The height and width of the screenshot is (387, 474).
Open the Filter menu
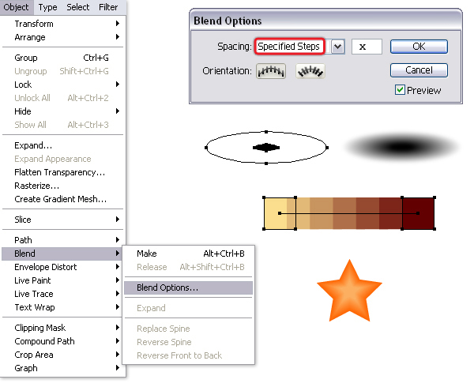108,7
